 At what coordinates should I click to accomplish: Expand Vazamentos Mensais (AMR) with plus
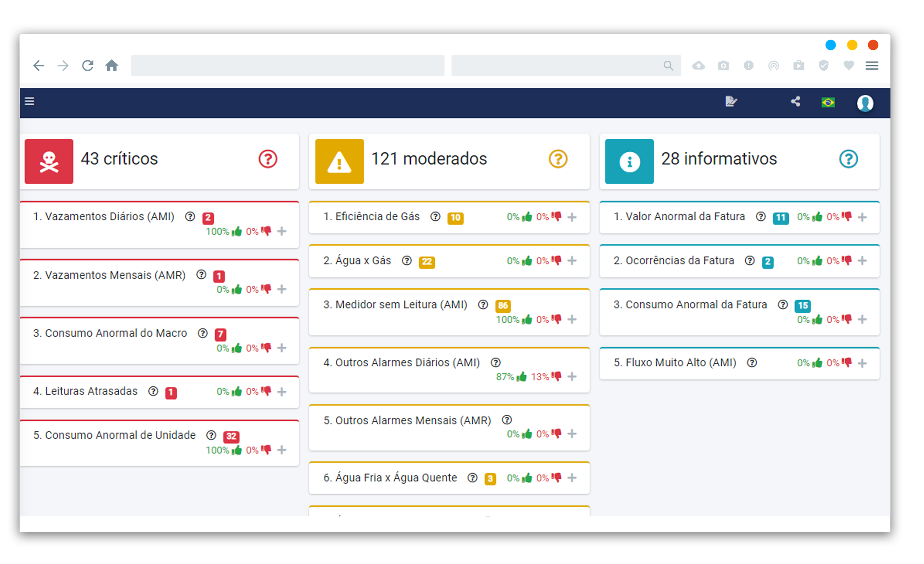click(282, 289)
